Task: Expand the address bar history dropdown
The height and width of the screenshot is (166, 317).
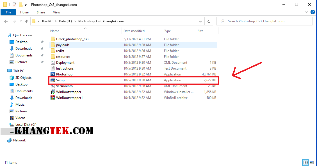Action: pos(200,21)
